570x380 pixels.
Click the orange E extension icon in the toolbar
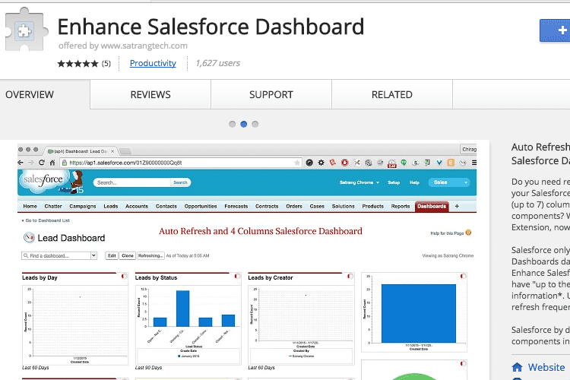coord(451,163)
